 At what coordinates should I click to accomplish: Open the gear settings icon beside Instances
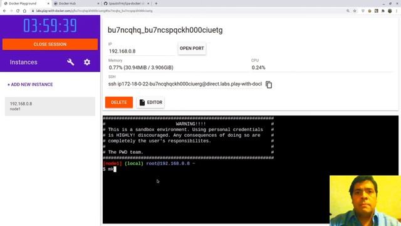[87, 62]
